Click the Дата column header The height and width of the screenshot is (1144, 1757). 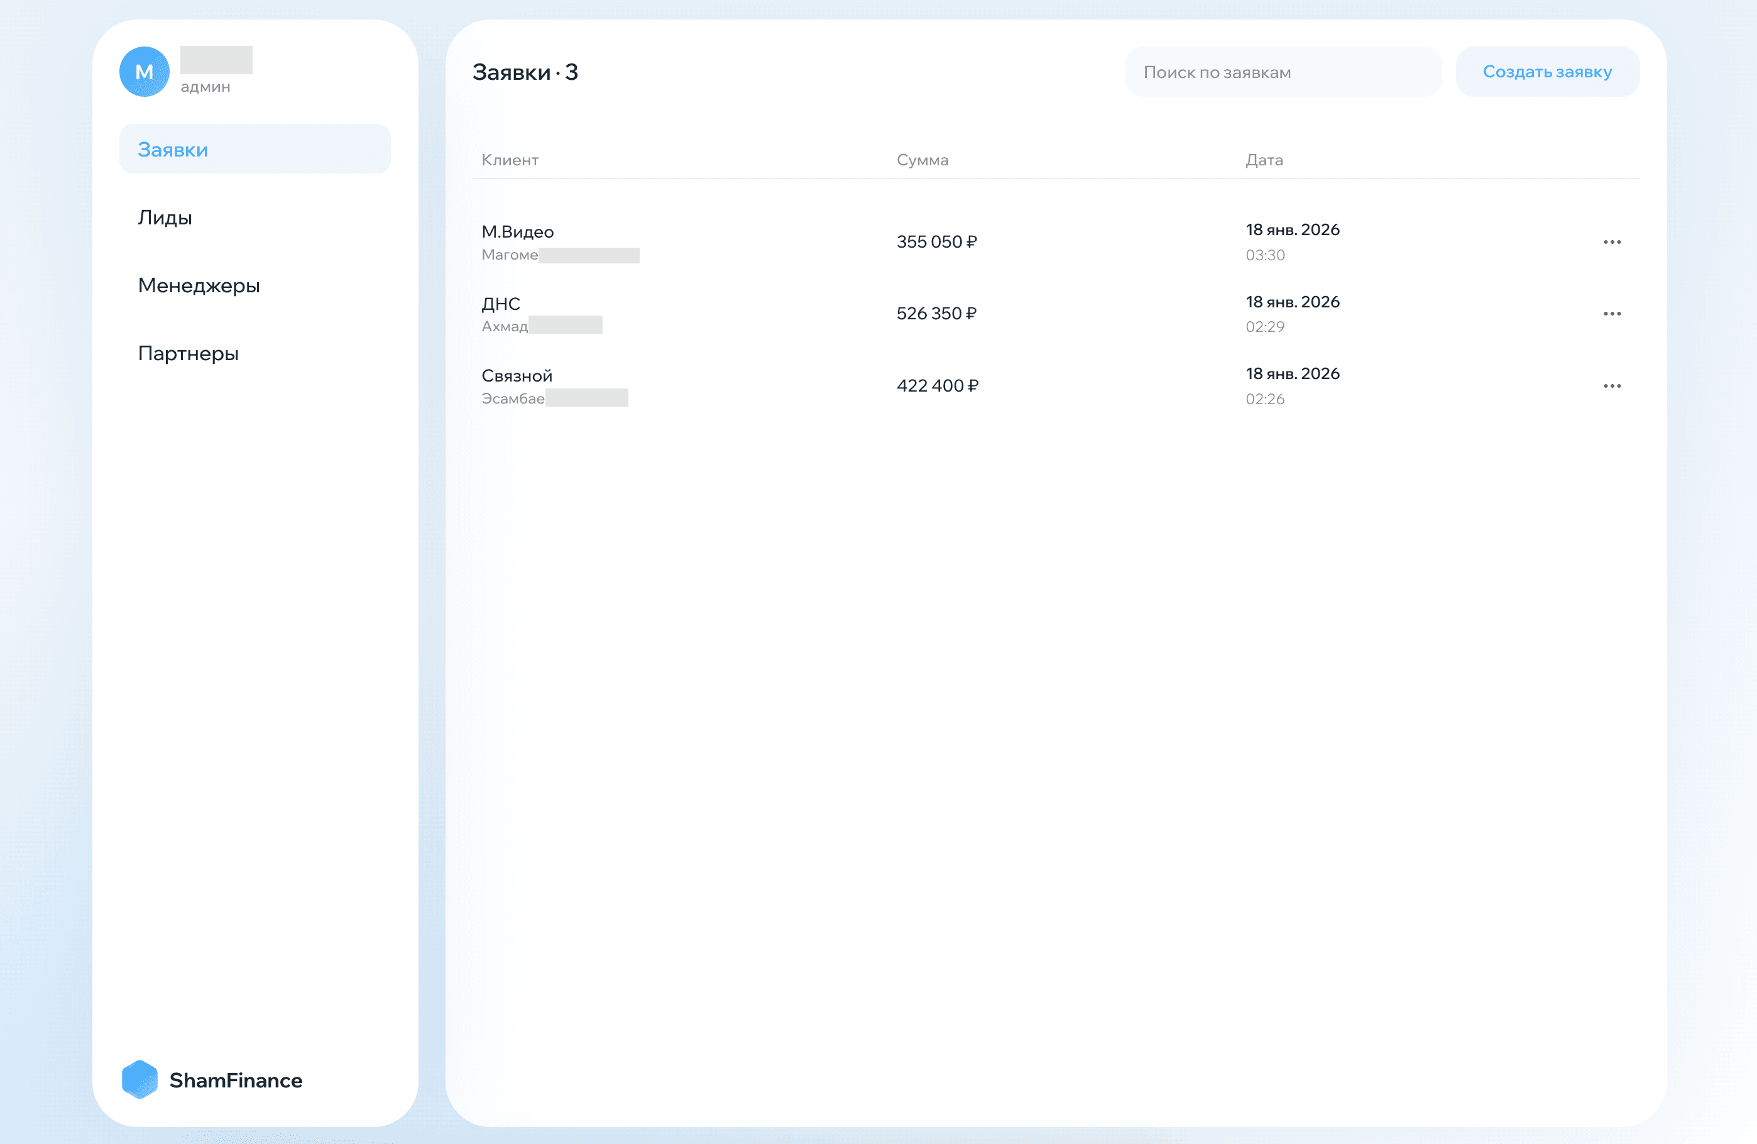pyautogui.click(x=1264, y=160)
